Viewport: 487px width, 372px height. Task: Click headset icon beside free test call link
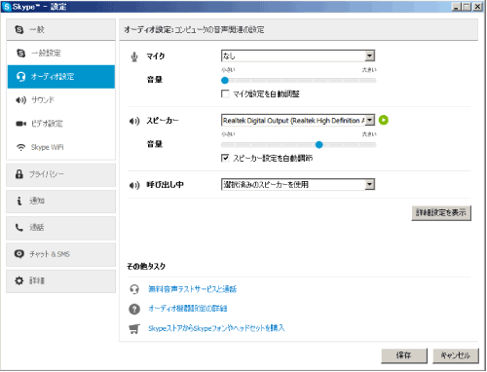[x=134, y=289]
